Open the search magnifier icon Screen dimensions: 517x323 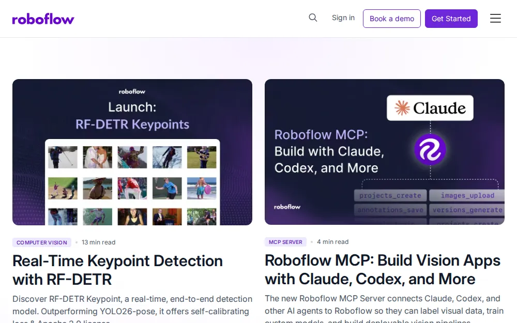pyautogui.click(x=313, y=18)
